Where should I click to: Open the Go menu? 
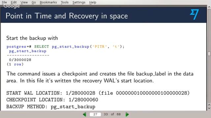tap(34, 2)
